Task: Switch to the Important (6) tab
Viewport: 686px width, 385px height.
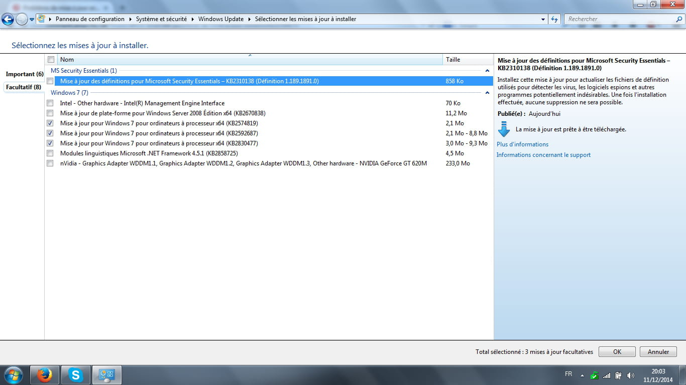Action: point(25,74)
